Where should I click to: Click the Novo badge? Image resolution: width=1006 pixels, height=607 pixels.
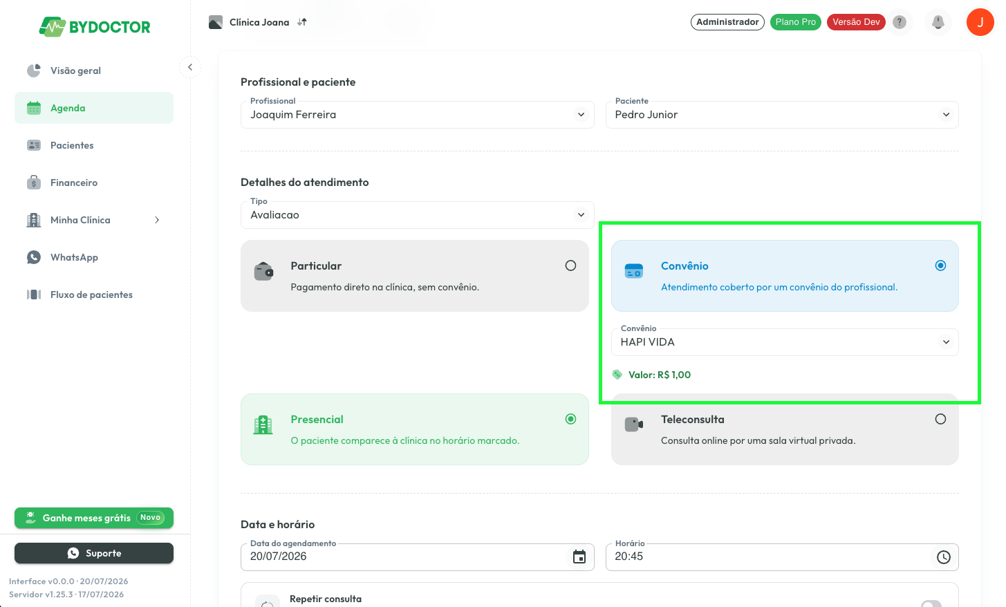click(x=150, y=518)
